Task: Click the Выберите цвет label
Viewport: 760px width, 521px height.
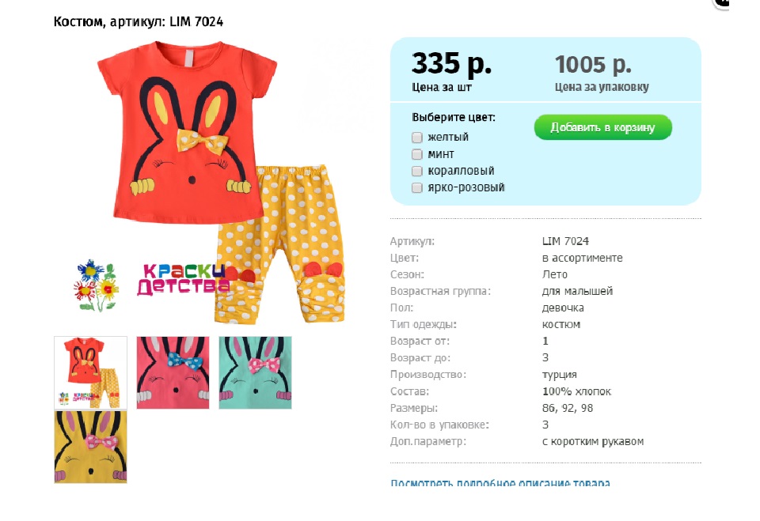Action: point(454,117)
